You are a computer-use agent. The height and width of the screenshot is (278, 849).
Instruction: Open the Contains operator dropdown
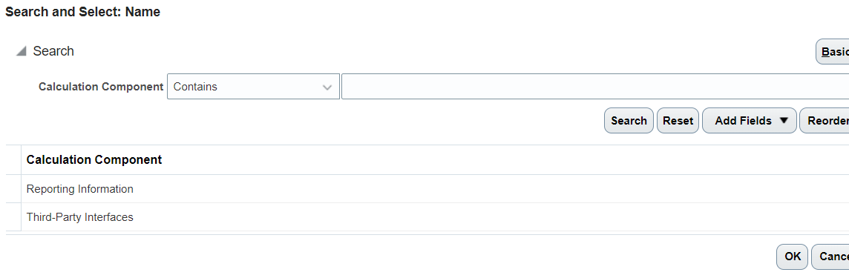click(253, 87)
